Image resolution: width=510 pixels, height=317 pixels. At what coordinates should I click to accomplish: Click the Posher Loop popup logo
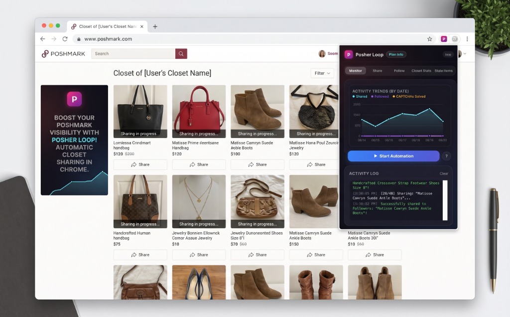pyautogui.click(x=349, y=55)
